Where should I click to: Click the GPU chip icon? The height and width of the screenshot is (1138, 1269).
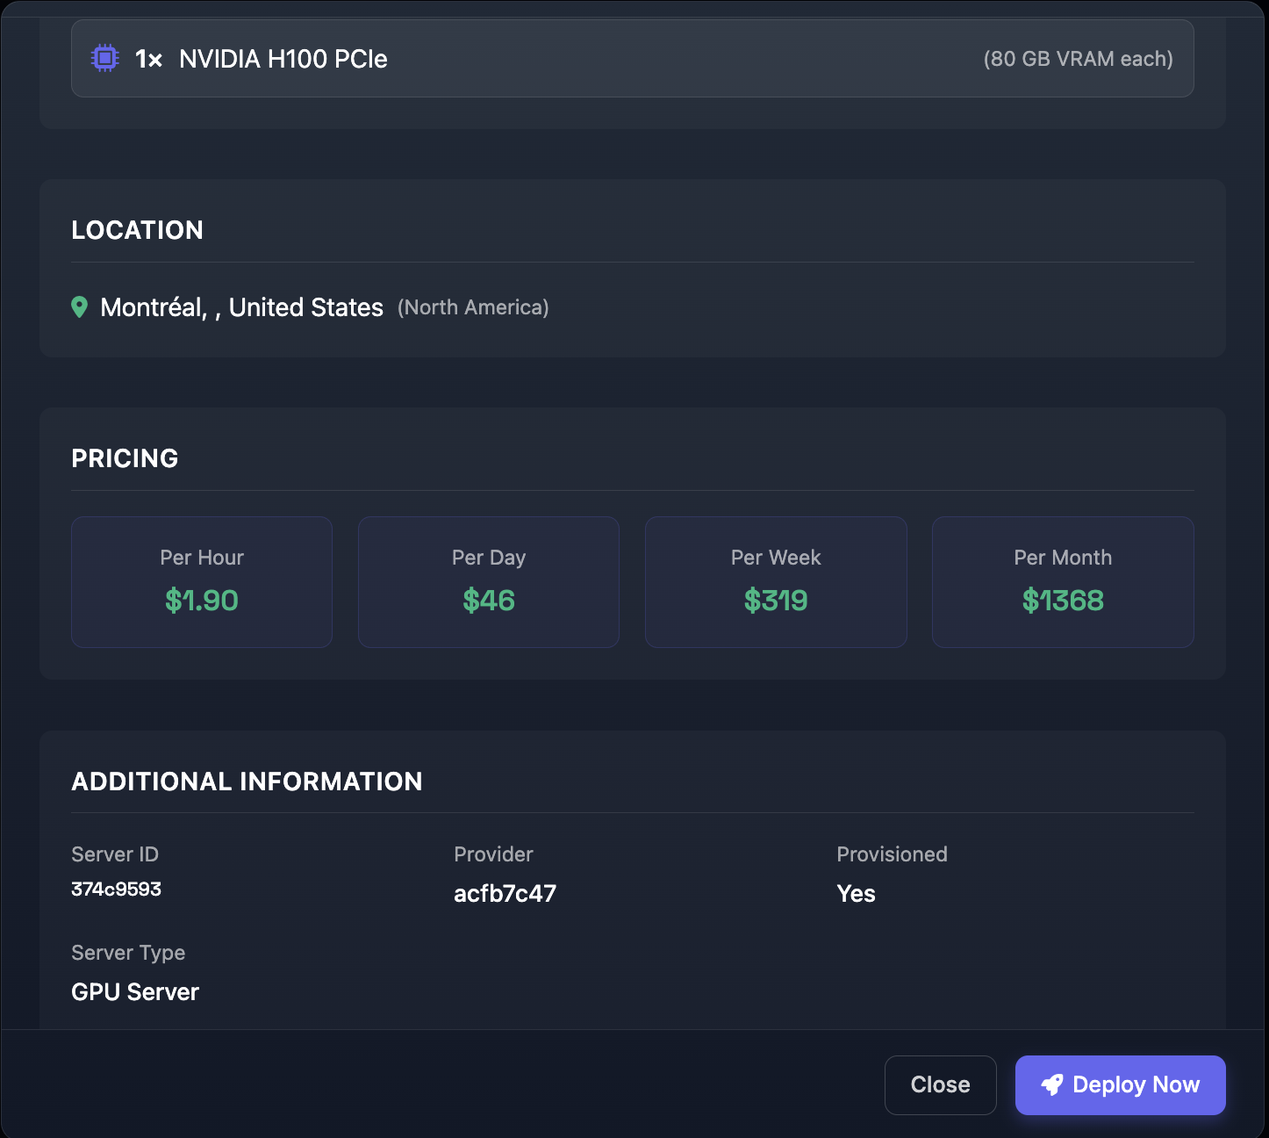coord(104,57)
